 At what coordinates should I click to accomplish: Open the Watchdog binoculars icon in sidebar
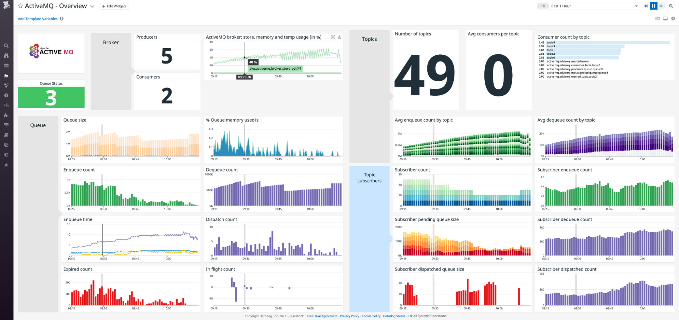click(x=6, y=55)
